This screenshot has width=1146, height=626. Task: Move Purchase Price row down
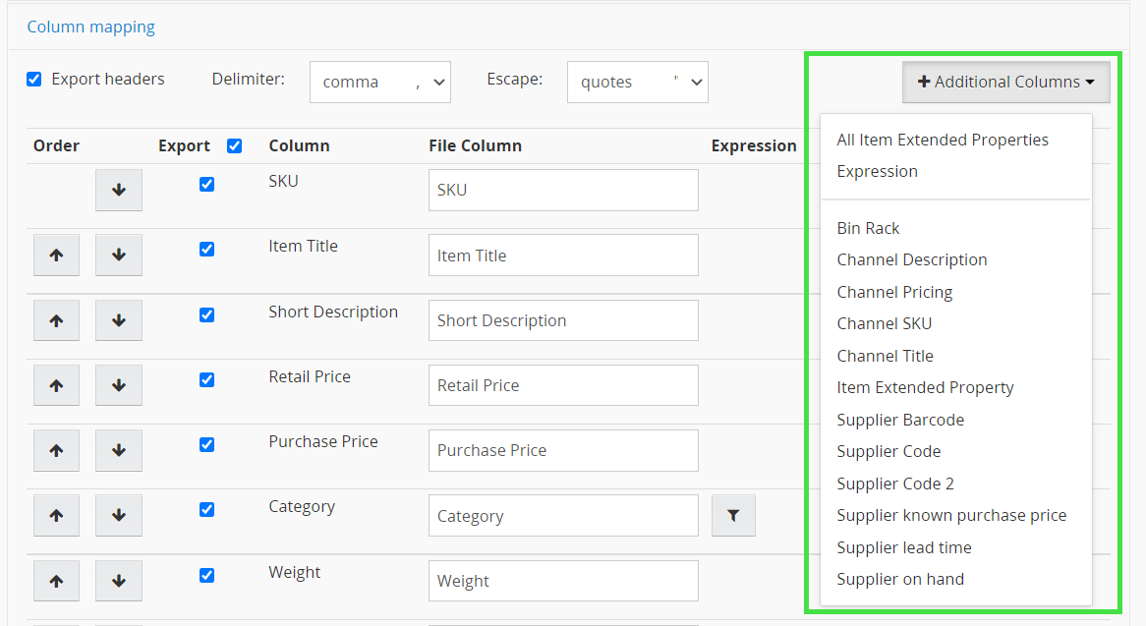(x=119, y=450)
